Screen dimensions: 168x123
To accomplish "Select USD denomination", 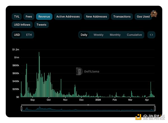I will (17, 35).
